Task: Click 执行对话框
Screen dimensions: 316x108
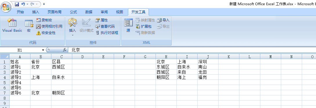Action: (x=107, y=33)
